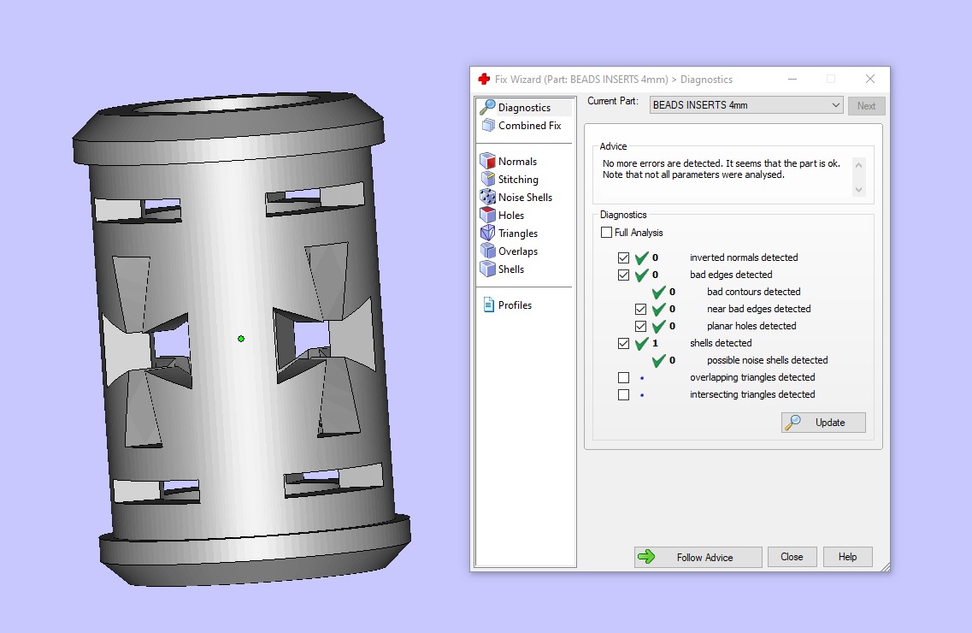Click the 'intersecting triangles detected' label
The width and height of the screenshot is (972, 633).
(752, 394)
